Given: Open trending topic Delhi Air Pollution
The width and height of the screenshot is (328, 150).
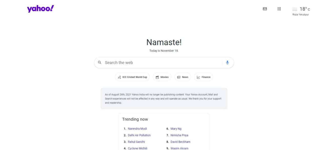Looking at the screenshot, I should click(139, 135).
